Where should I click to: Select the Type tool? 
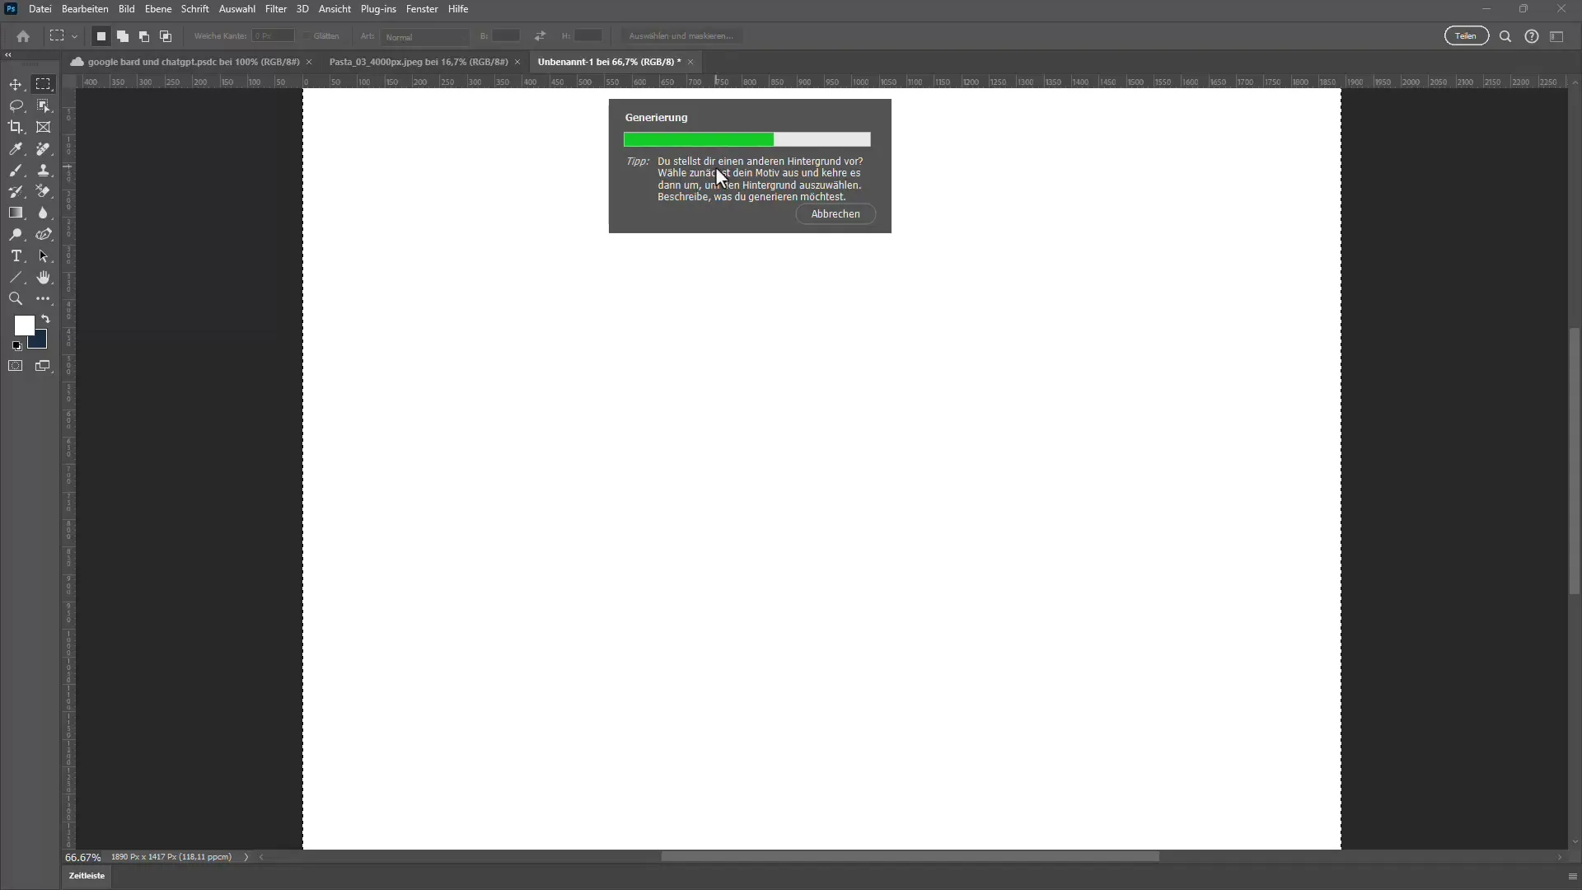click(16, 255)
